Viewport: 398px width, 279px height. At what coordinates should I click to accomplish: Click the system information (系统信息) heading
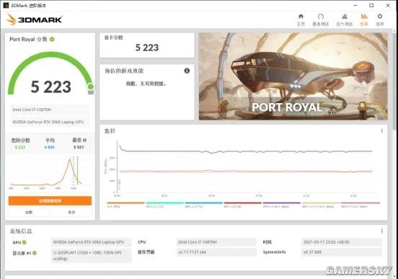(x=21, y=231)
